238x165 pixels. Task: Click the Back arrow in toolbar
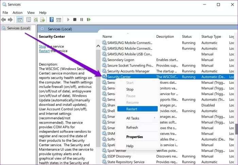tap(3, 20)
